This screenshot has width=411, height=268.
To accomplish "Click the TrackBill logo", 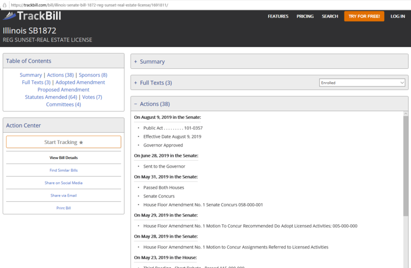I will click(x=32, y=16).
